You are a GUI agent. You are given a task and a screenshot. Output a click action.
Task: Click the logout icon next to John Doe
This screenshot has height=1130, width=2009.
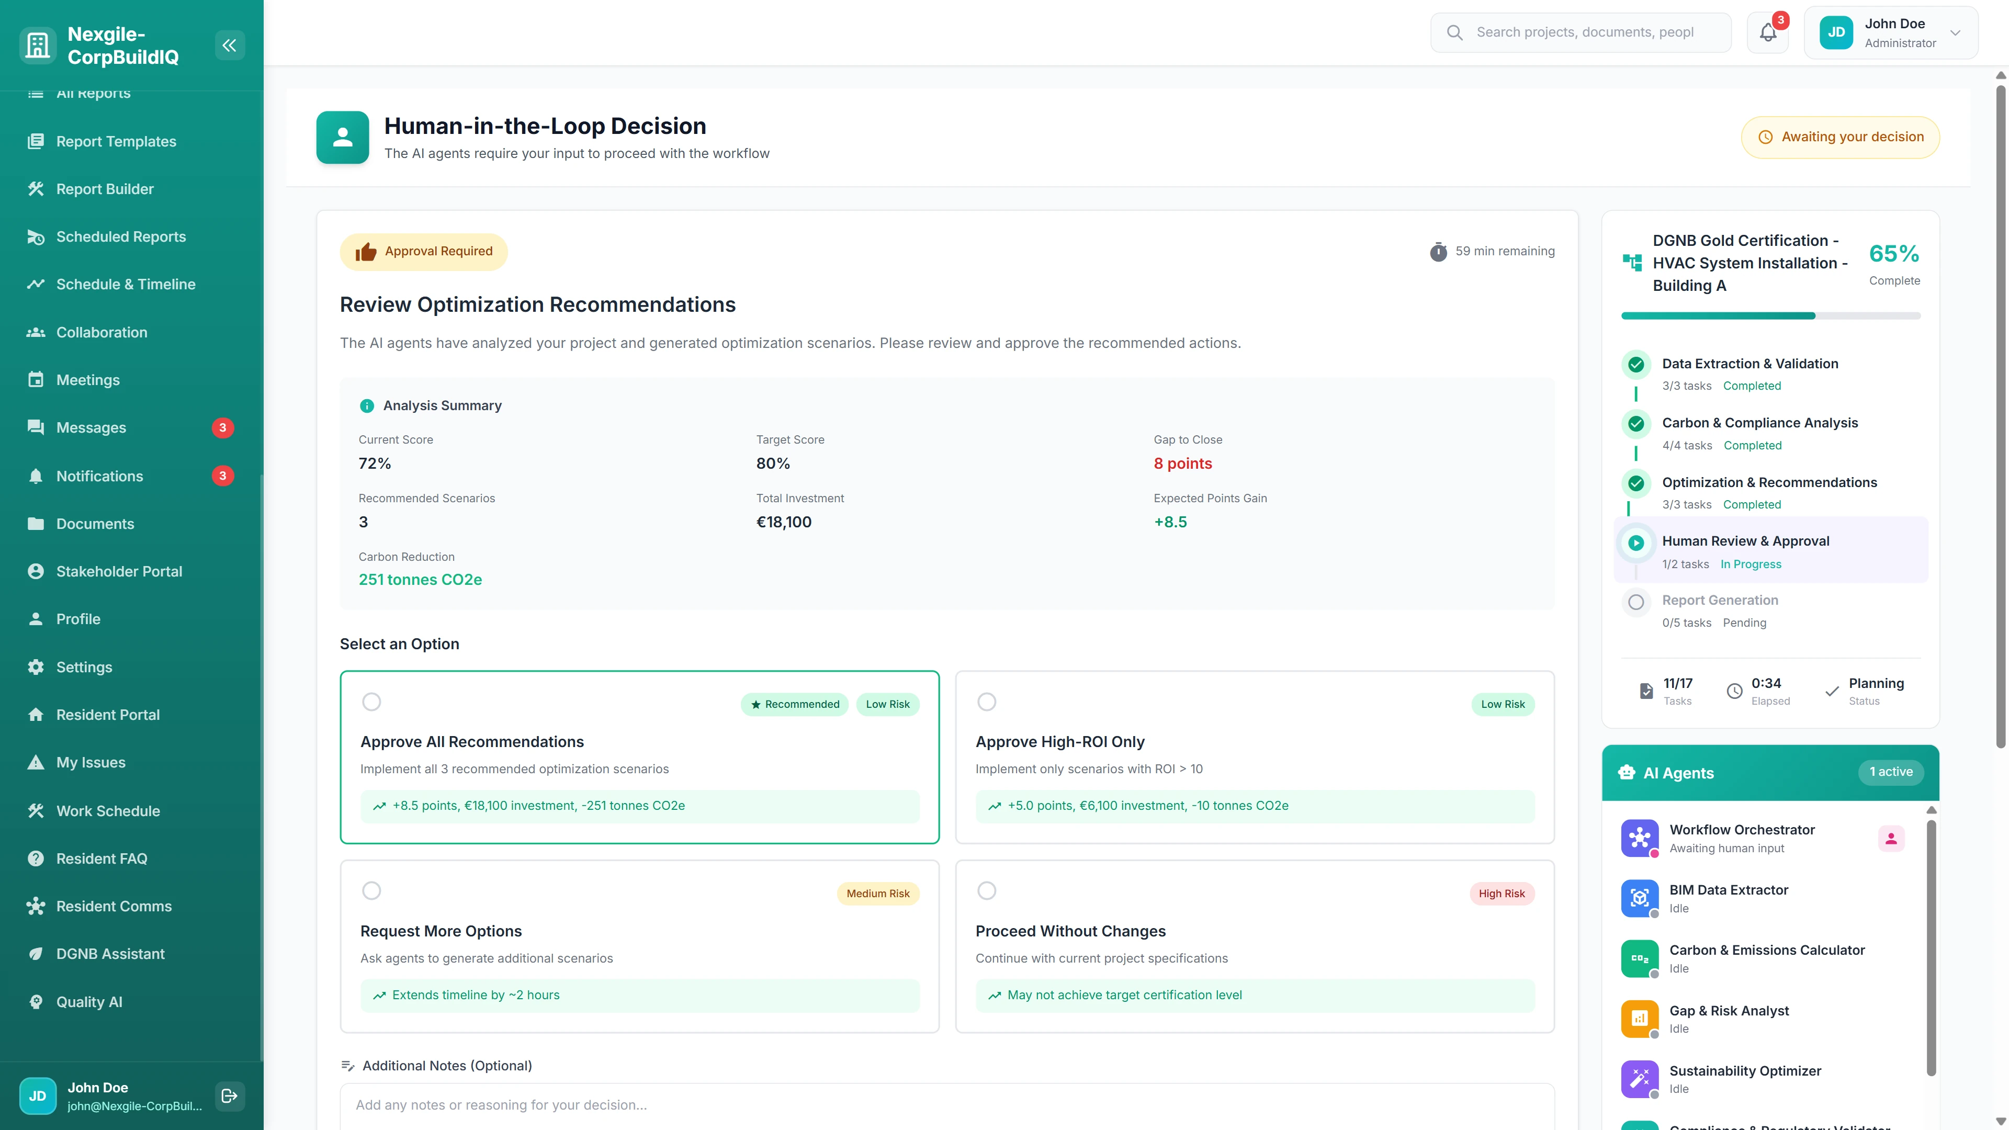(229, 1095)
